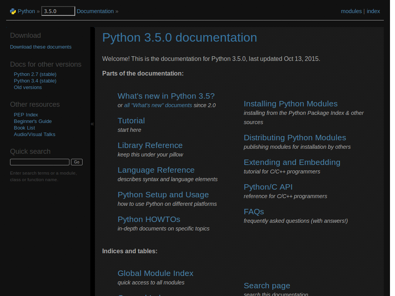The width and height of the screenshot is (395, 296).
Task: Open the modules link in the header
Action: [x=351, y=11]
